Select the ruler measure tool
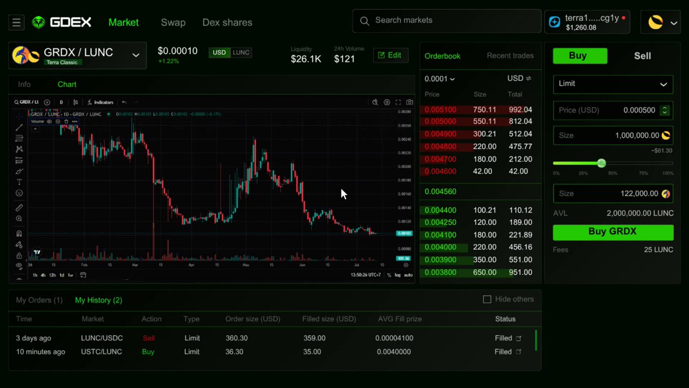Viewport: 689px width, 388px height. [x=20, y=208]
